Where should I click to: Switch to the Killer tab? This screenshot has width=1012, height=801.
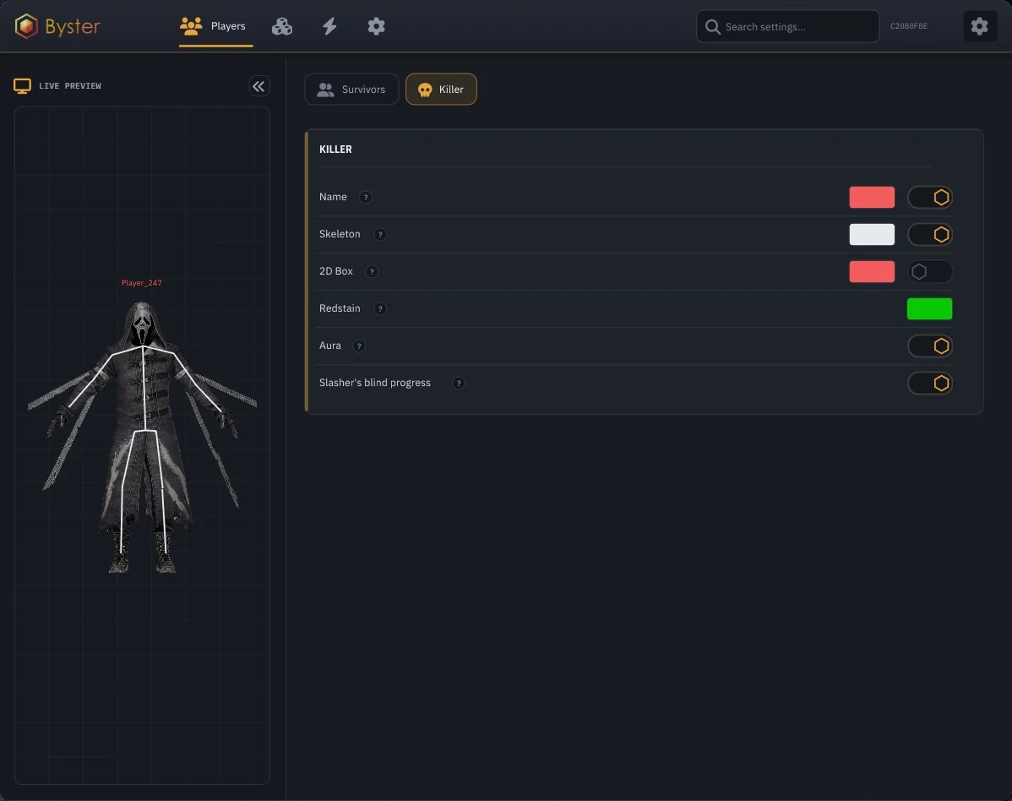[x=441, y=89]
